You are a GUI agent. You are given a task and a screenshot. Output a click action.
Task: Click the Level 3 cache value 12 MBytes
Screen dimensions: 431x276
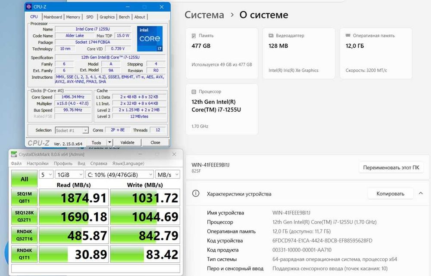pos(139,117)
